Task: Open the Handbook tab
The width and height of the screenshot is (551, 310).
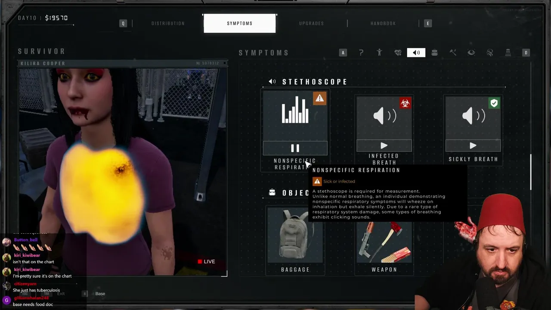Action: (383, 23)
